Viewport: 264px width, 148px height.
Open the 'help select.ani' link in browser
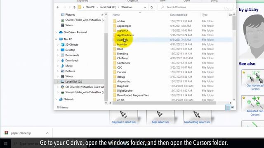click(160, 122)
